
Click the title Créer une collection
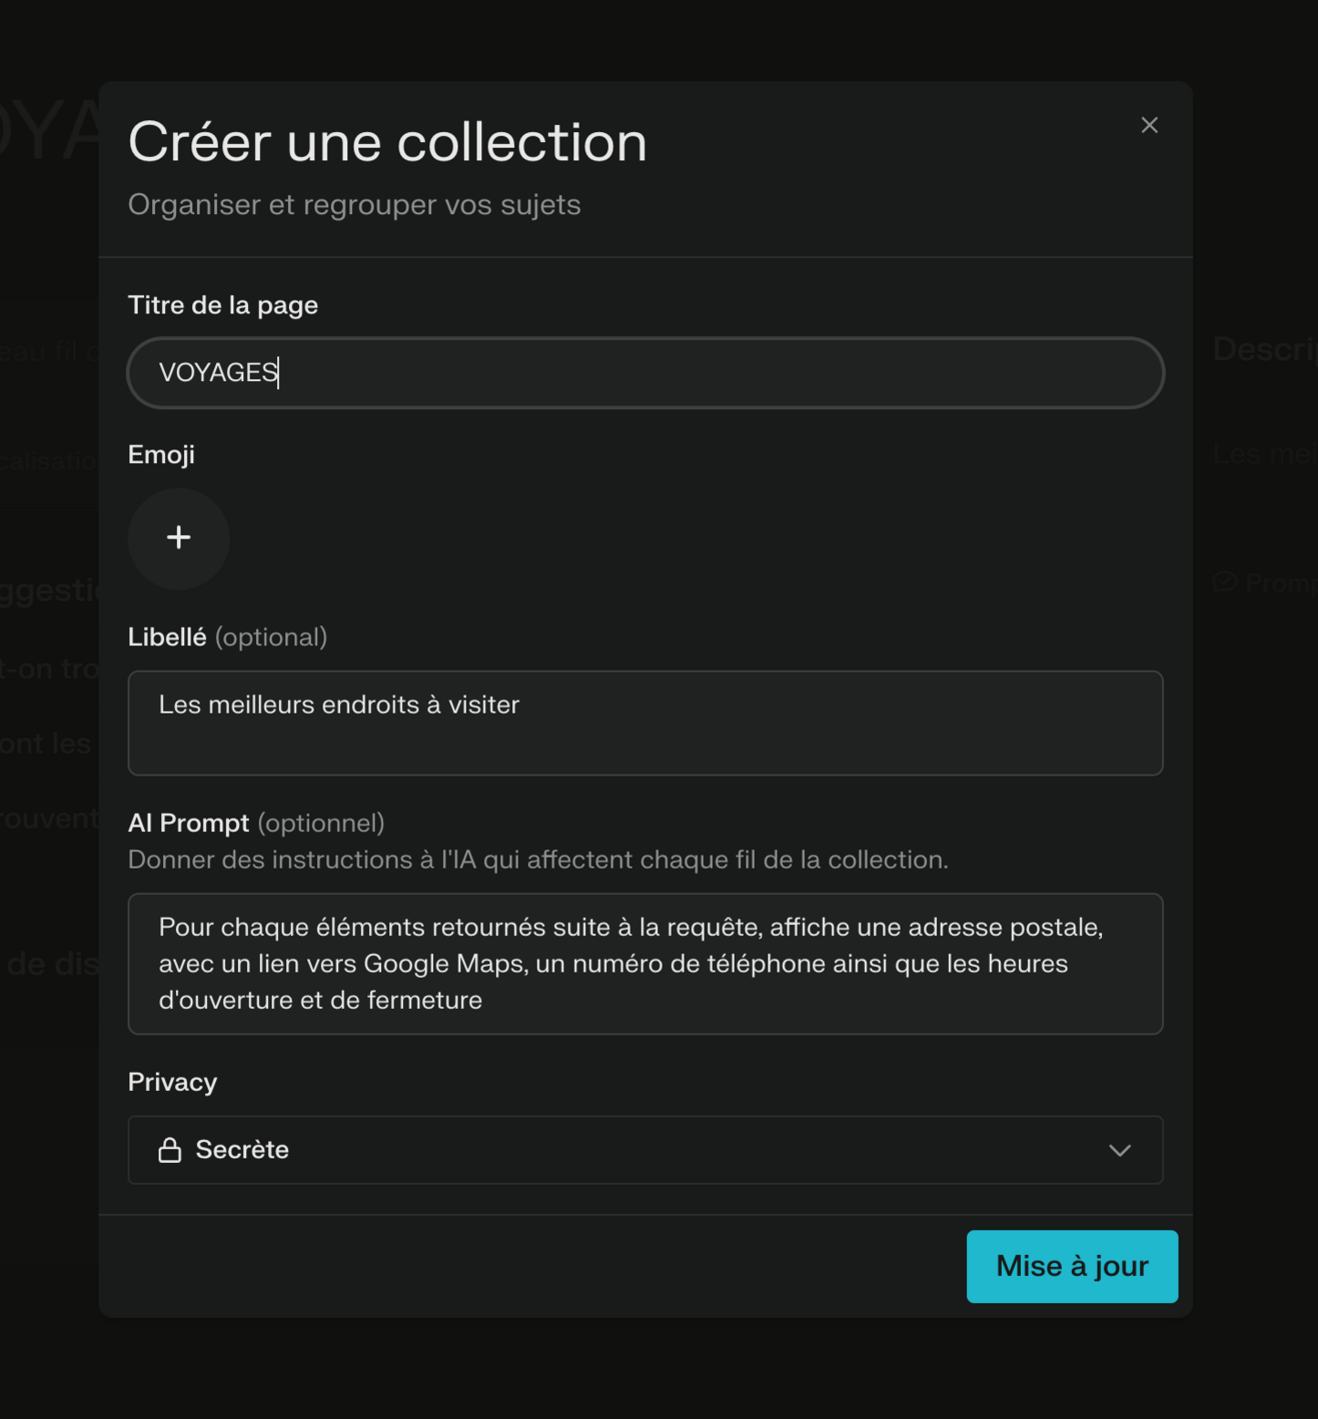coord(387,141)
